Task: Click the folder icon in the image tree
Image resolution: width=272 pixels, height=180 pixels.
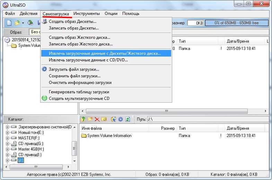Action: click(x=14, y=45)
